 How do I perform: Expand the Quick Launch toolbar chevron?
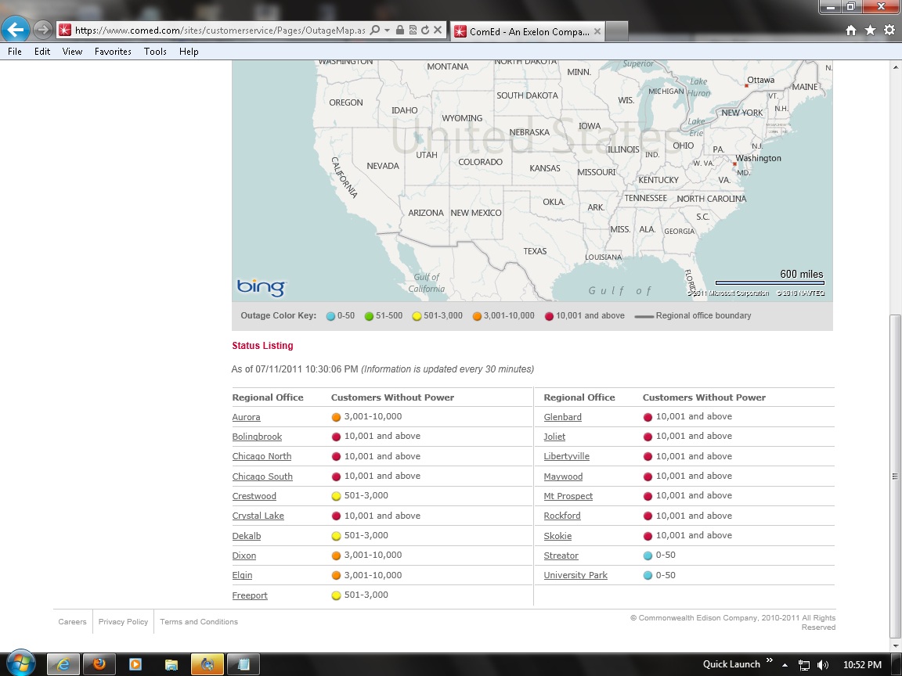(x=769, y=661)
